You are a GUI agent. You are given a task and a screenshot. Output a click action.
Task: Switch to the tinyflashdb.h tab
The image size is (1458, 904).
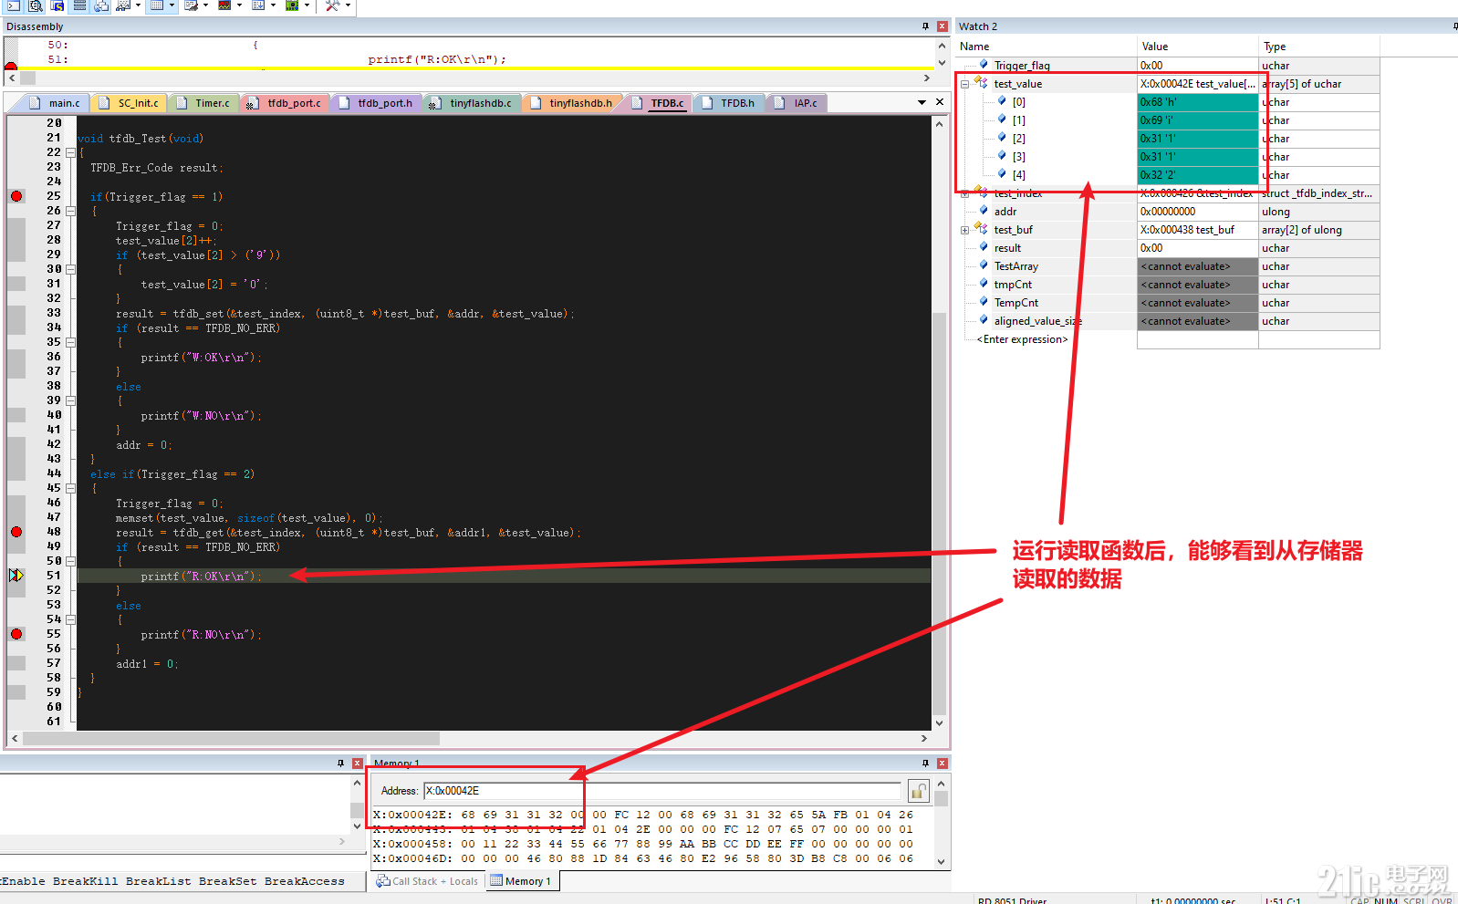[x=571, y=103]
